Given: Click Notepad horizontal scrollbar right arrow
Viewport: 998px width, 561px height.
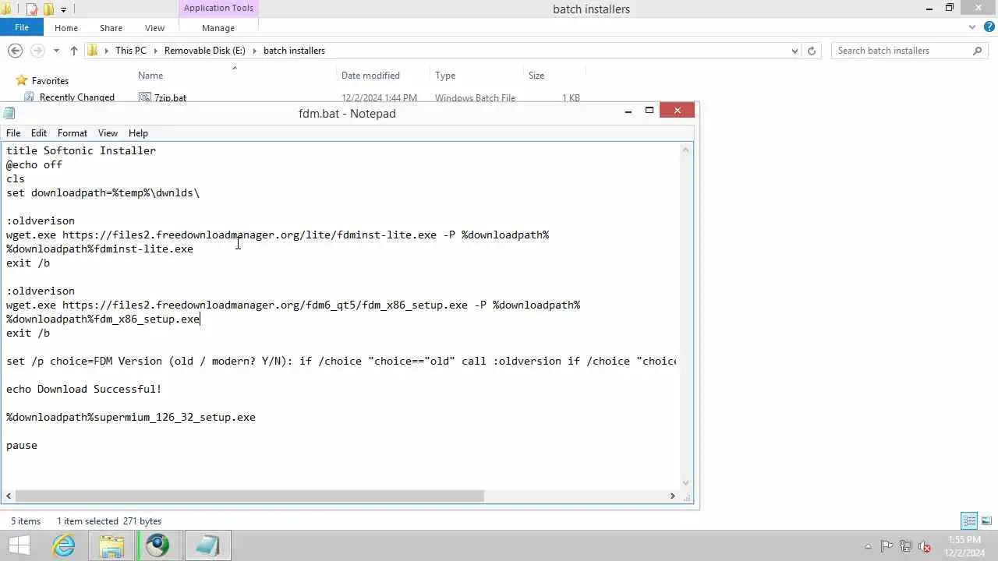Looking at the screenshot, I should (672, 496).
